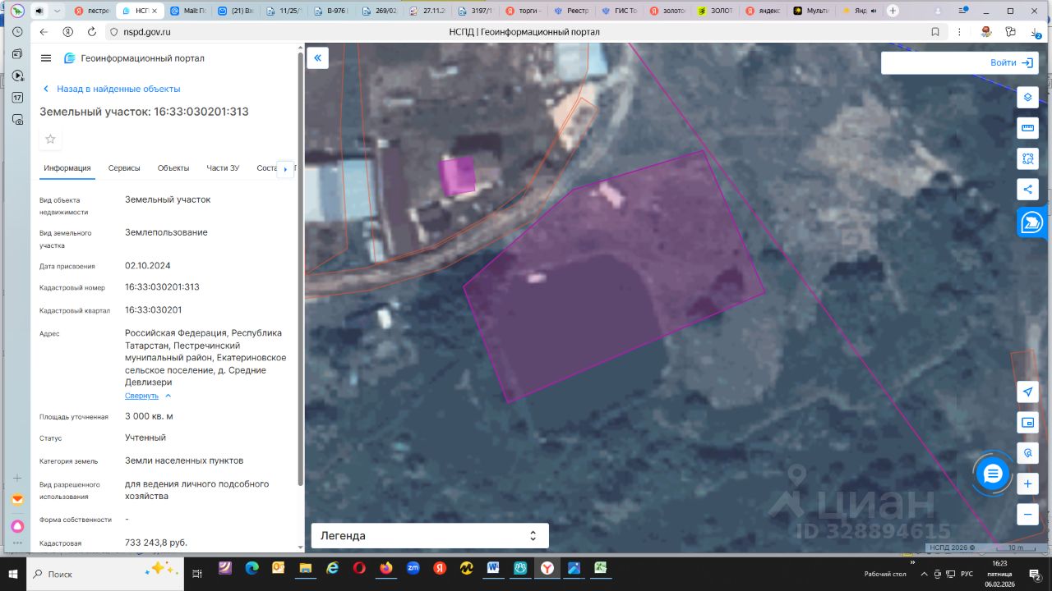Switch to the Сервисы tab
The image size is (1052, 591).
[124, 168]
